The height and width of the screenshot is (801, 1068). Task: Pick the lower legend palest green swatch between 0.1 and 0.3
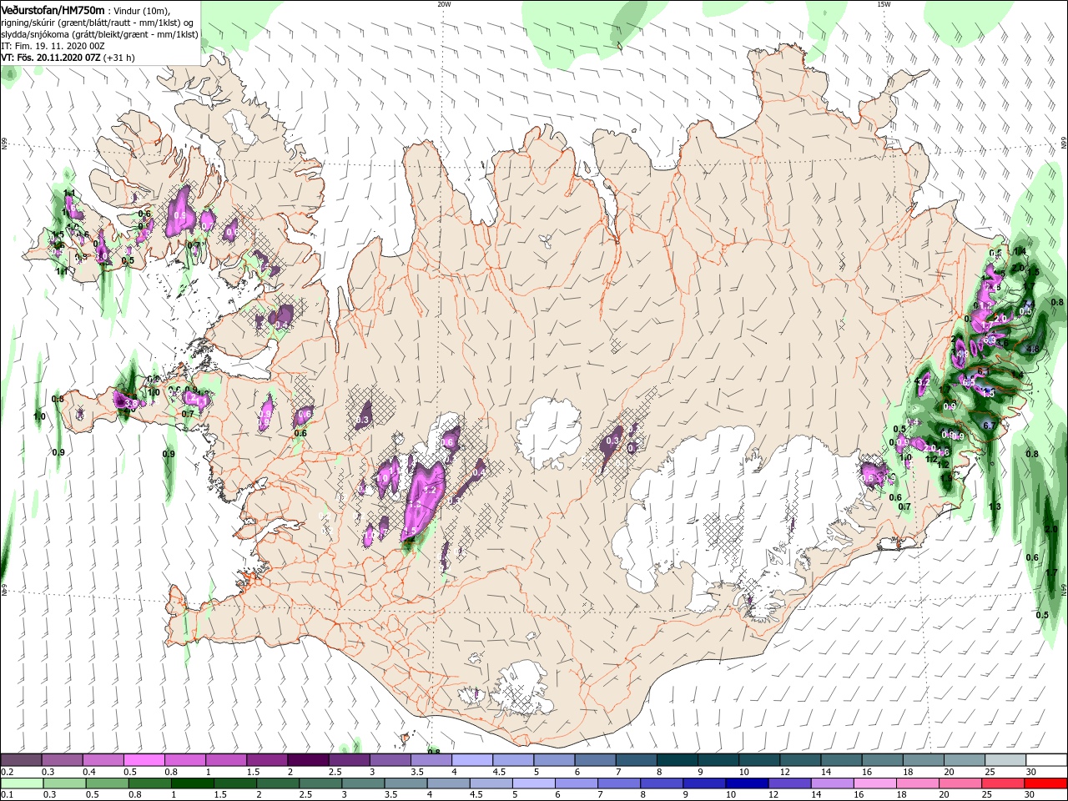tap(22, 783)
